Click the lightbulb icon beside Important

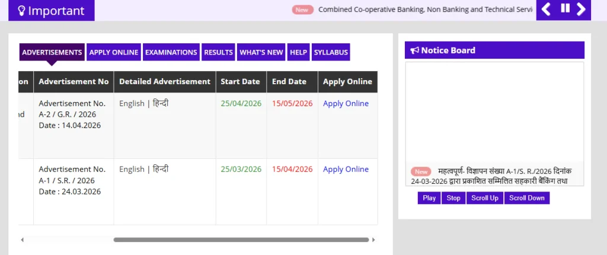21,11
